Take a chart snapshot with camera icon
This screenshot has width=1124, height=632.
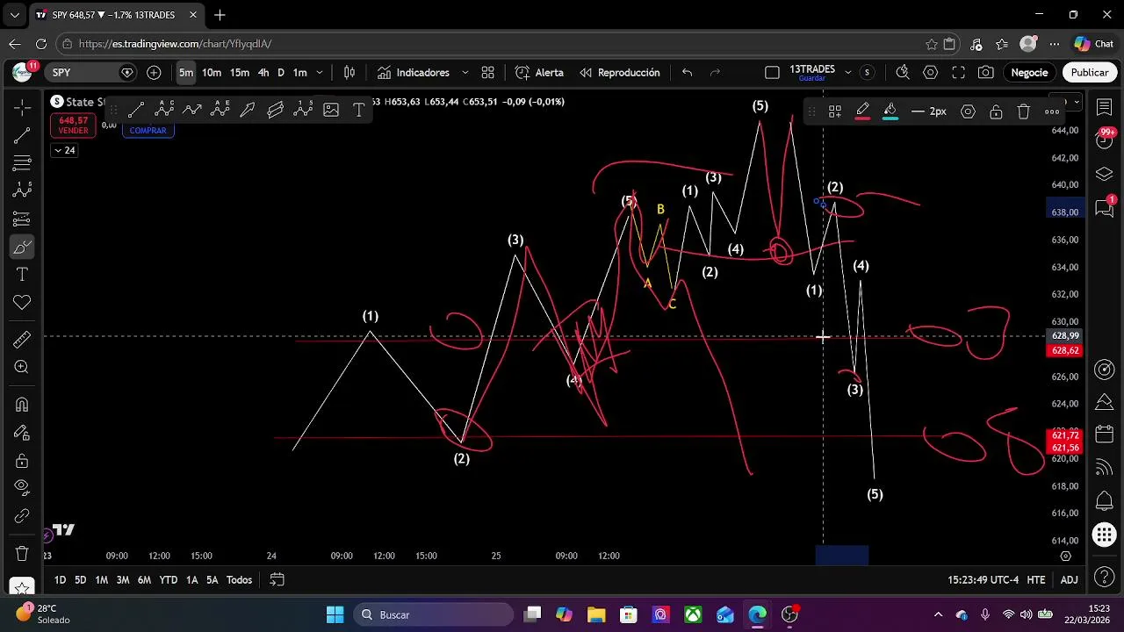click(986, 73)
